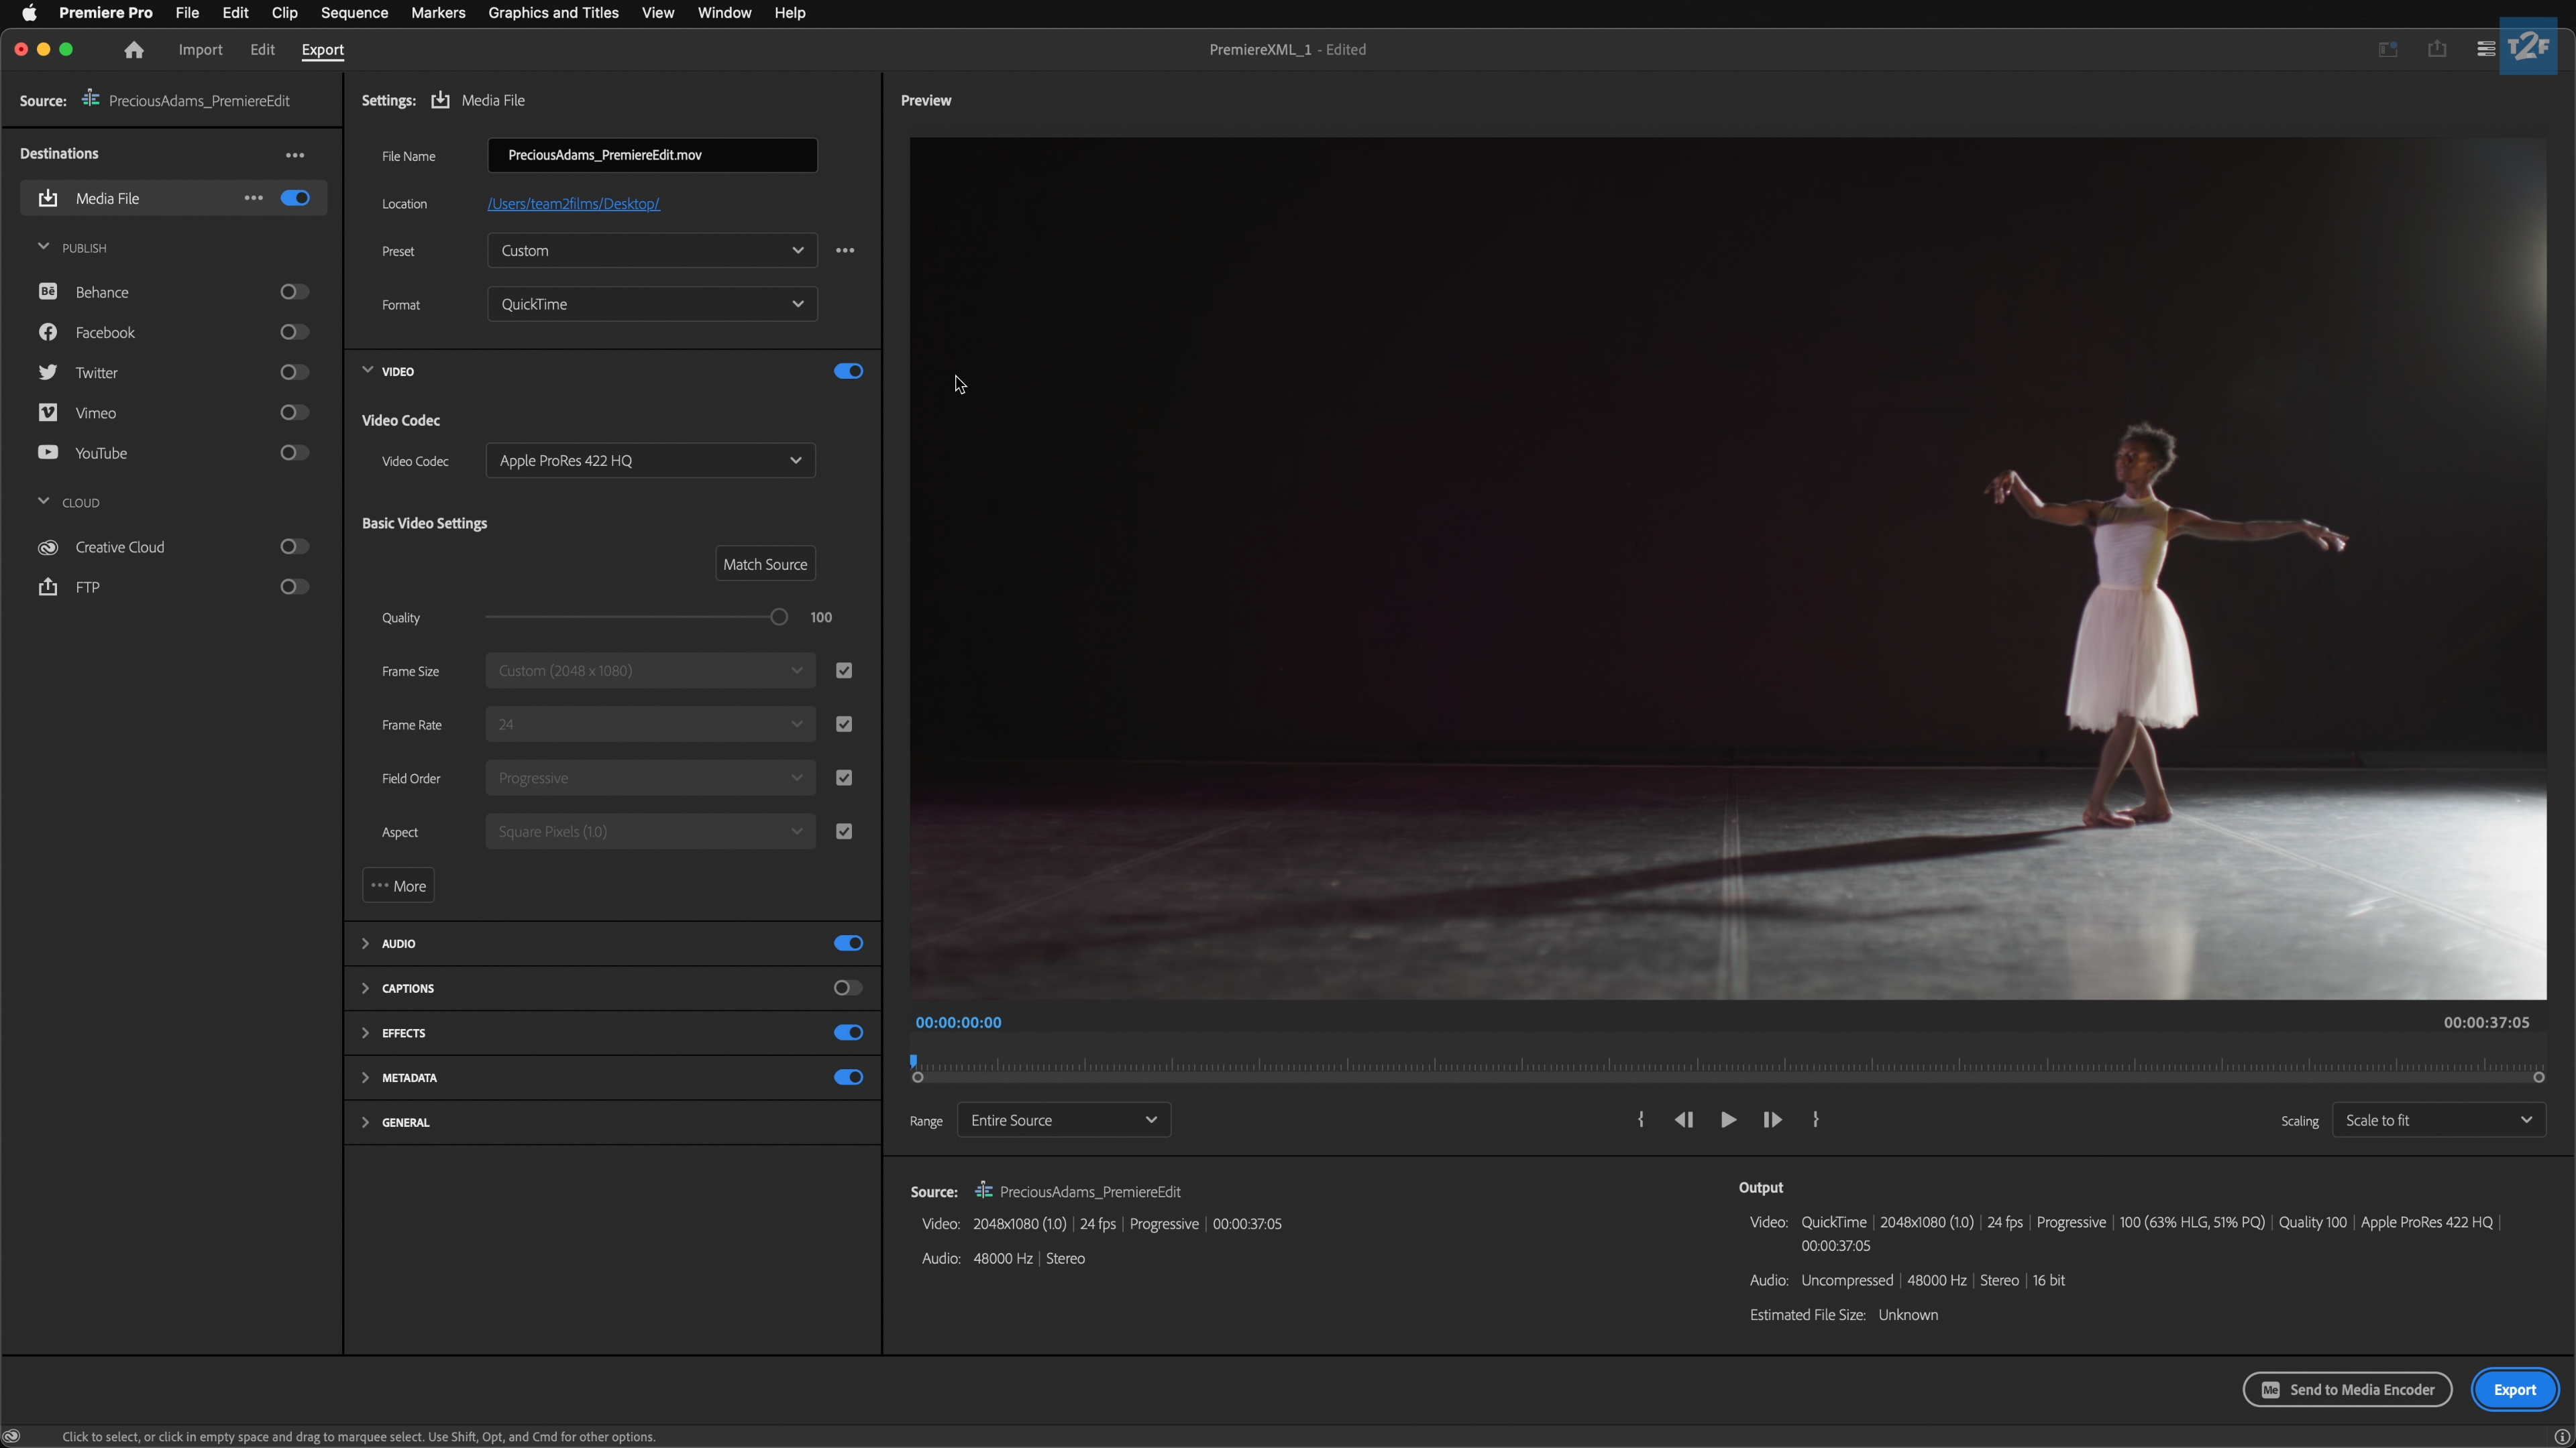The height and width of the screenshot is (1448, 2576).
Task: Expand the Audio settings section
Action: 366,943
